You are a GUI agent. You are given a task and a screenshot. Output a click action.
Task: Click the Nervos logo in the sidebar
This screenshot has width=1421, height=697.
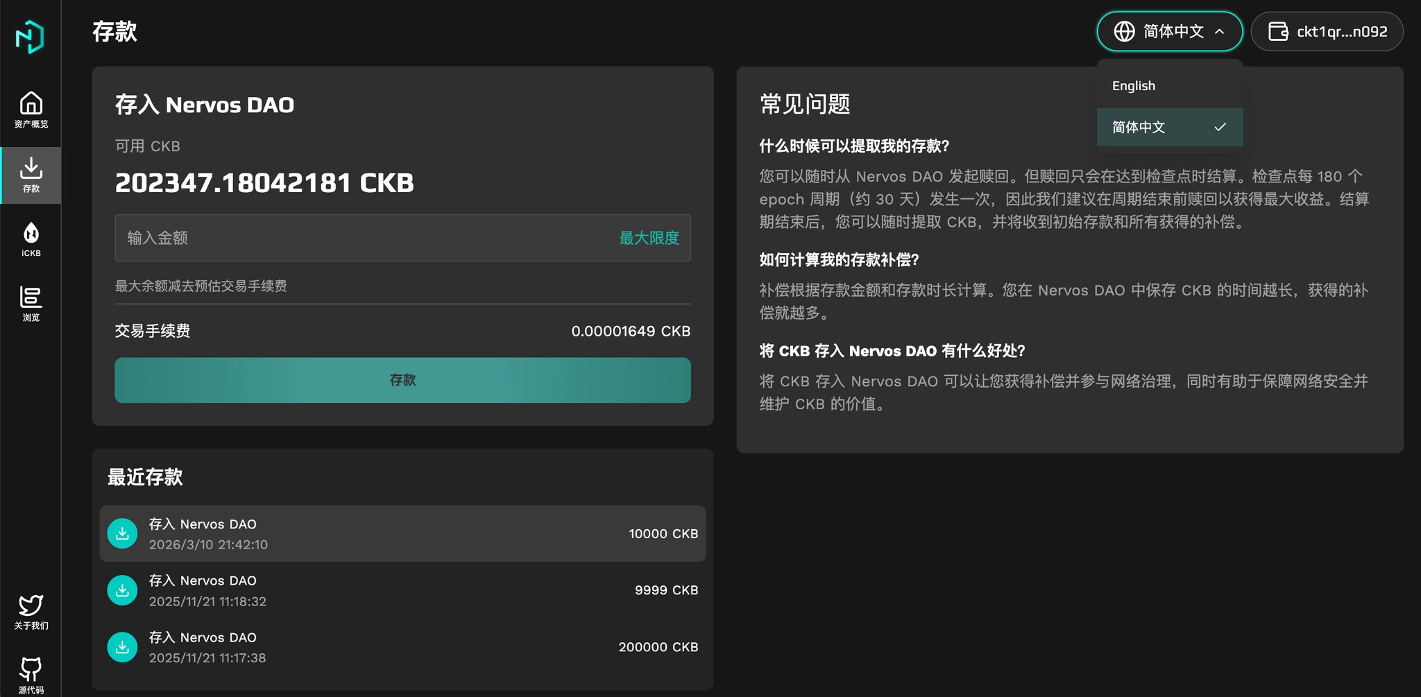pos(30,37)
